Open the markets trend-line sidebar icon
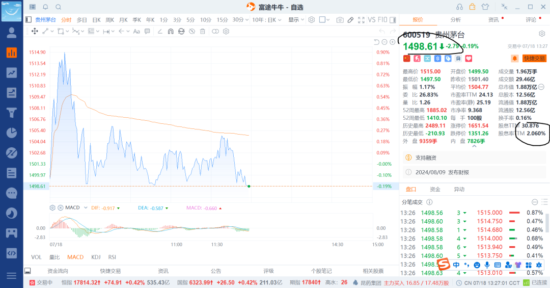This screenshot has width=550, height=288. tap(12, 73)
